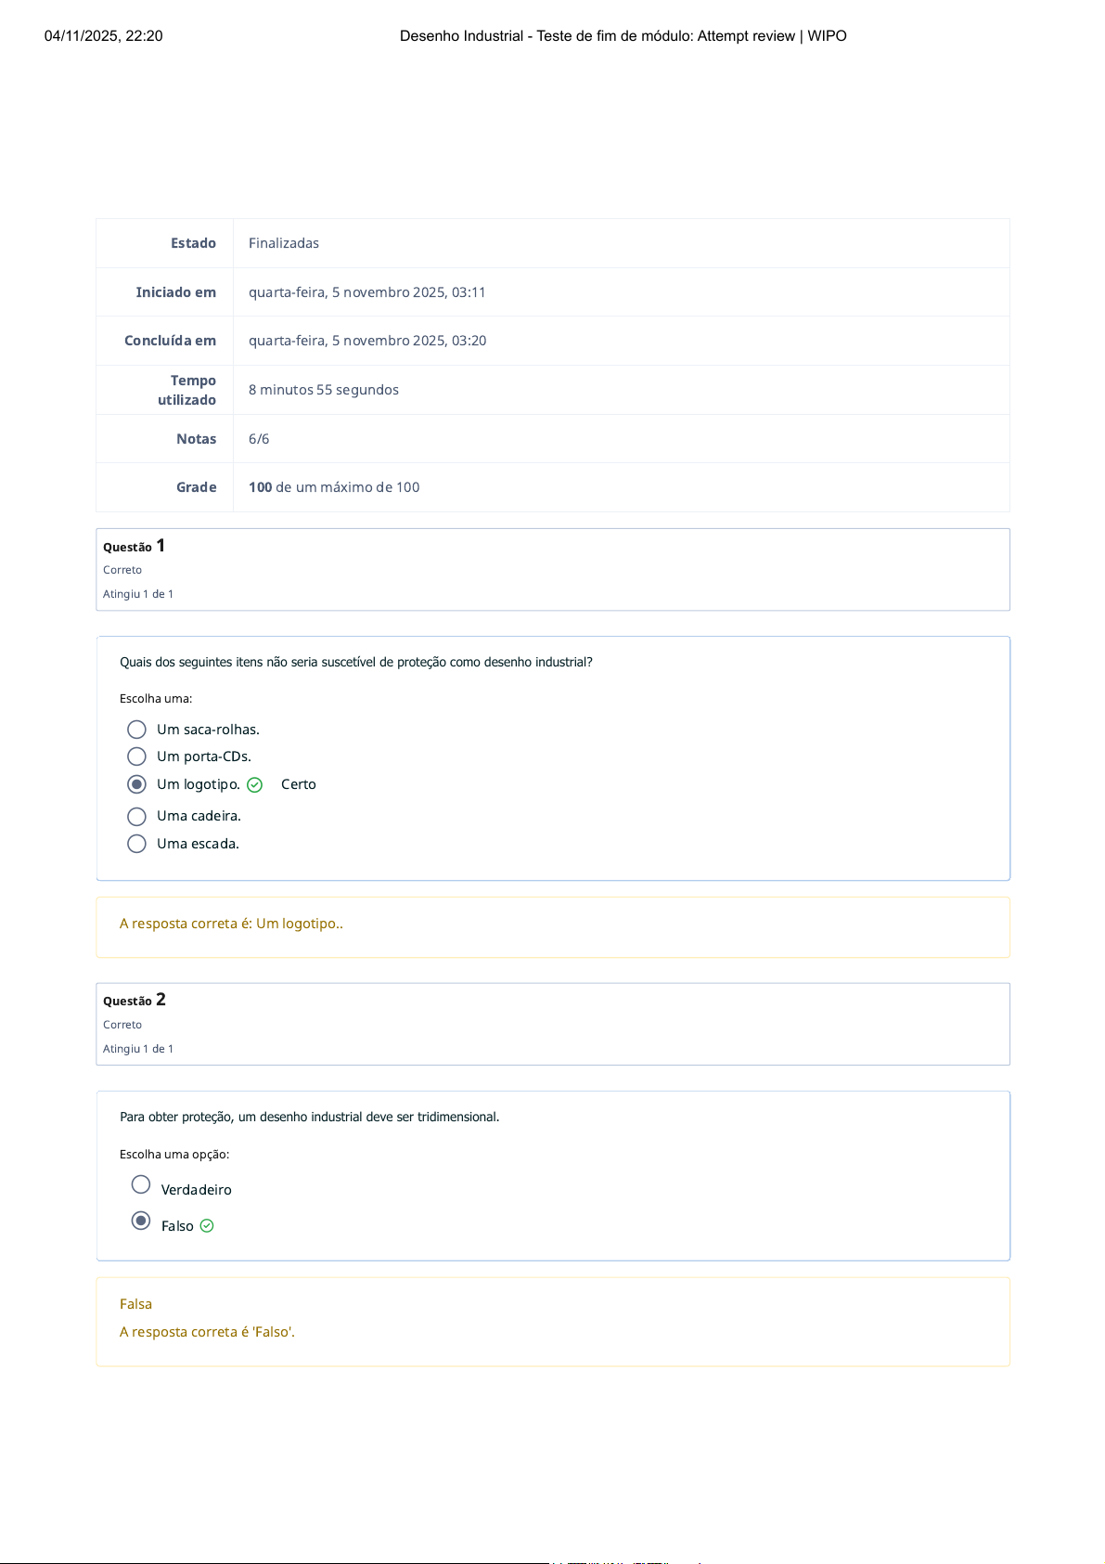The height and width of the screenshot is (1564, 1105).
Task: Click the 04/11/2025 timestamp in the header
Action: [103, 36]
